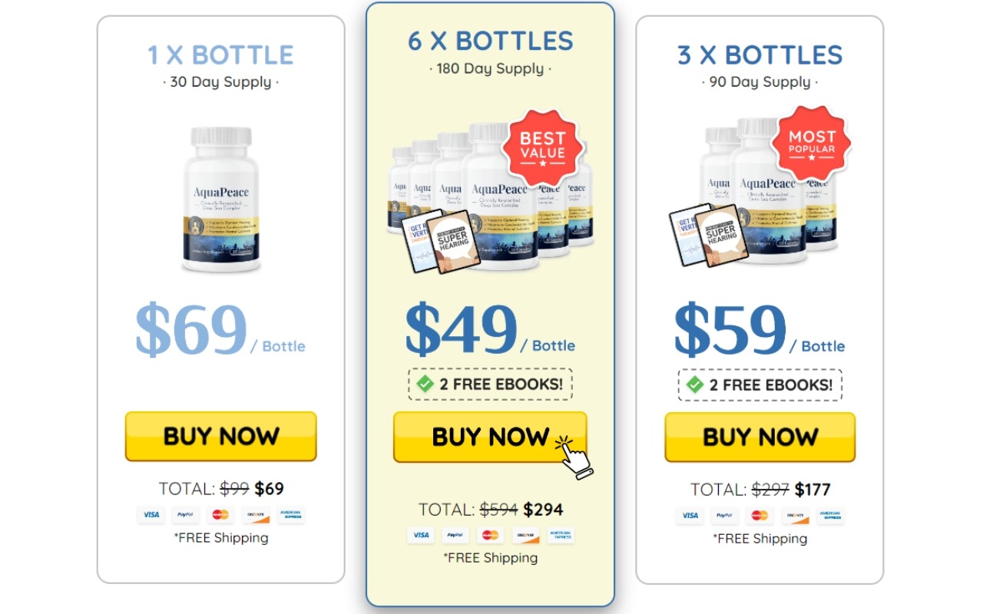Click Mastercard icon under 6 bottles offer

click(x=491, y=535)
